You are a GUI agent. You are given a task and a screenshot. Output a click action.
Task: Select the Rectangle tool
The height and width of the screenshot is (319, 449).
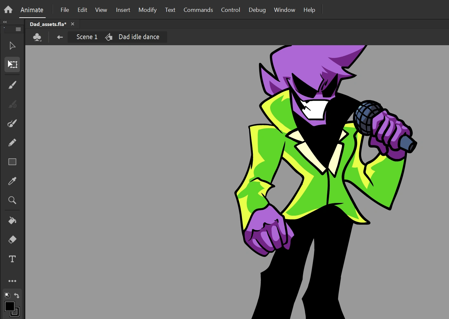[12, 162]
